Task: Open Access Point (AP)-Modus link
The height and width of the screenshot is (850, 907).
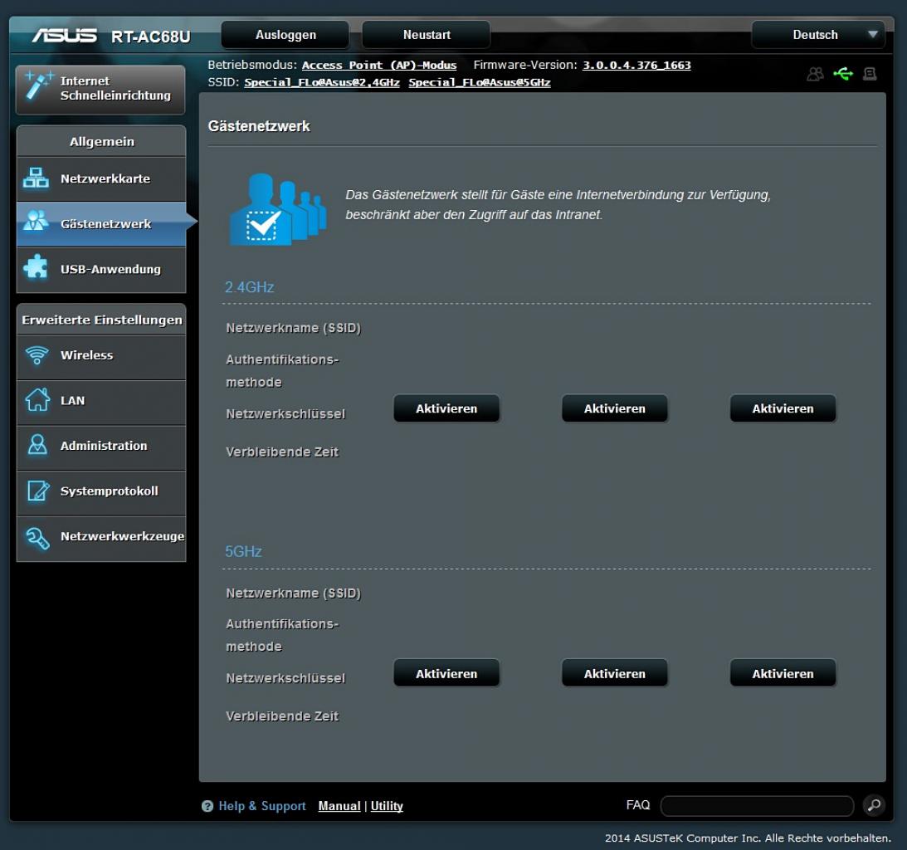Action: pos(379,66)
